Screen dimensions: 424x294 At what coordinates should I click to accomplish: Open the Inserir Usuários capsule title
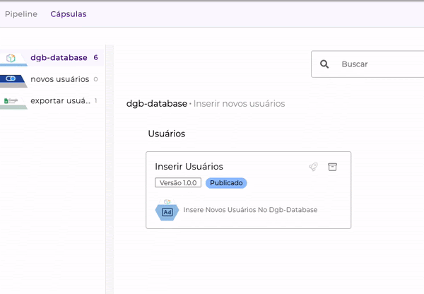coord(189,167)
